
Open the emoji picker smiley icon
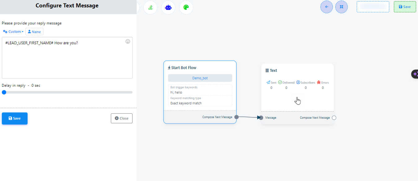tap(128, 42)
